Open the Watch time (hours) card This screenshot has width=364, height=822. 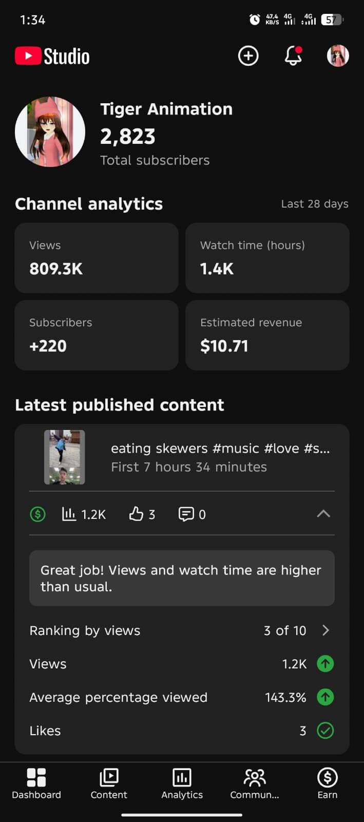click(x=267, y=258)
